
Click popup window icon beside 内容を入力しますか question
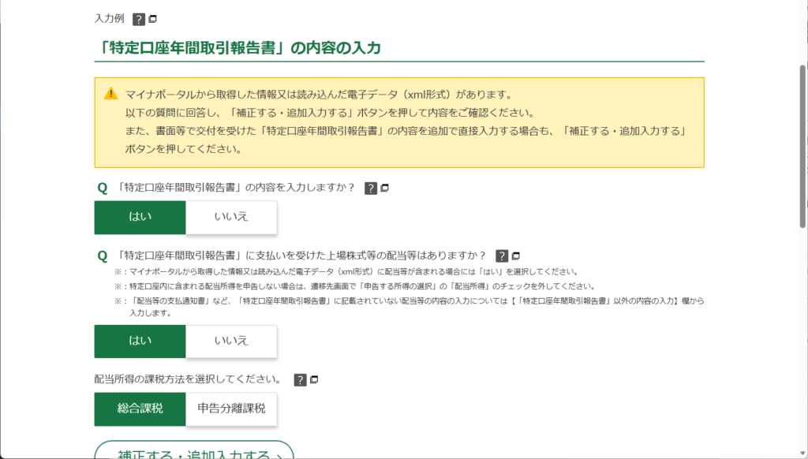[384, 188]
